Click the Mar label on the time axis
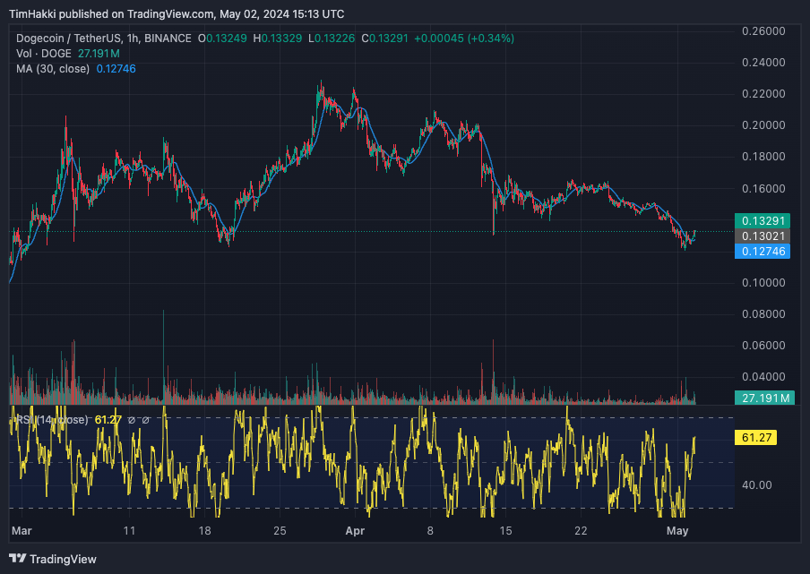The height and width of the screenshot is (574, 810). (20, 531)
